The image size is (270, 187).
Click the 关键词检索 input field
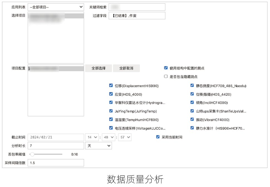point(137,7)
